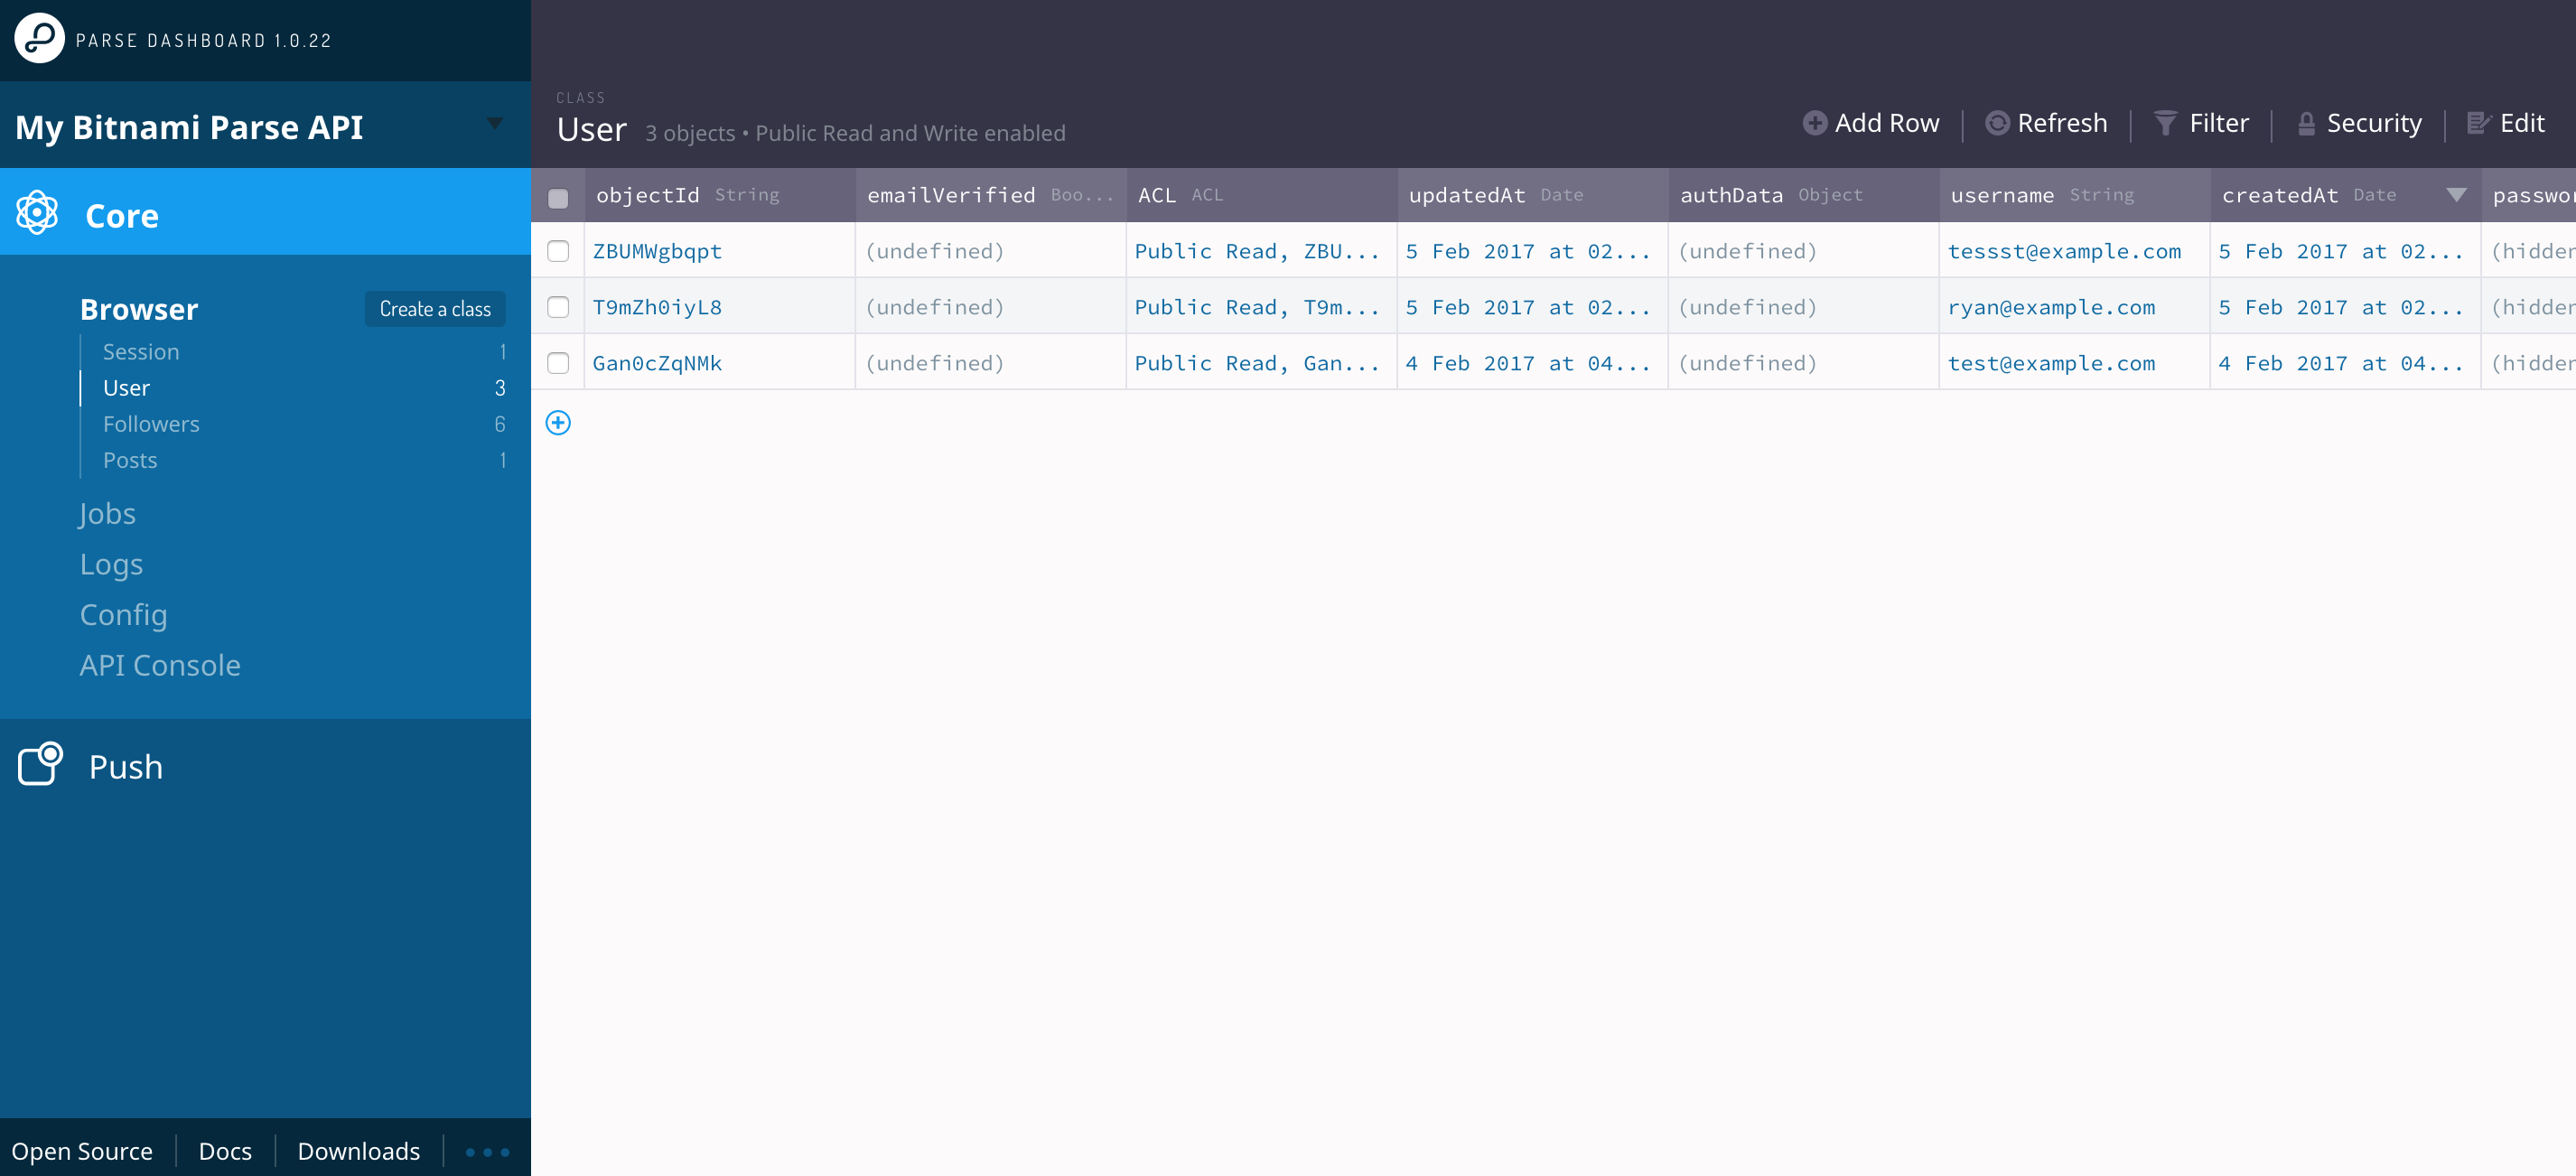Click the Filter funnel icon
Screen dimensions: 2576x1176
(2165, 123)
